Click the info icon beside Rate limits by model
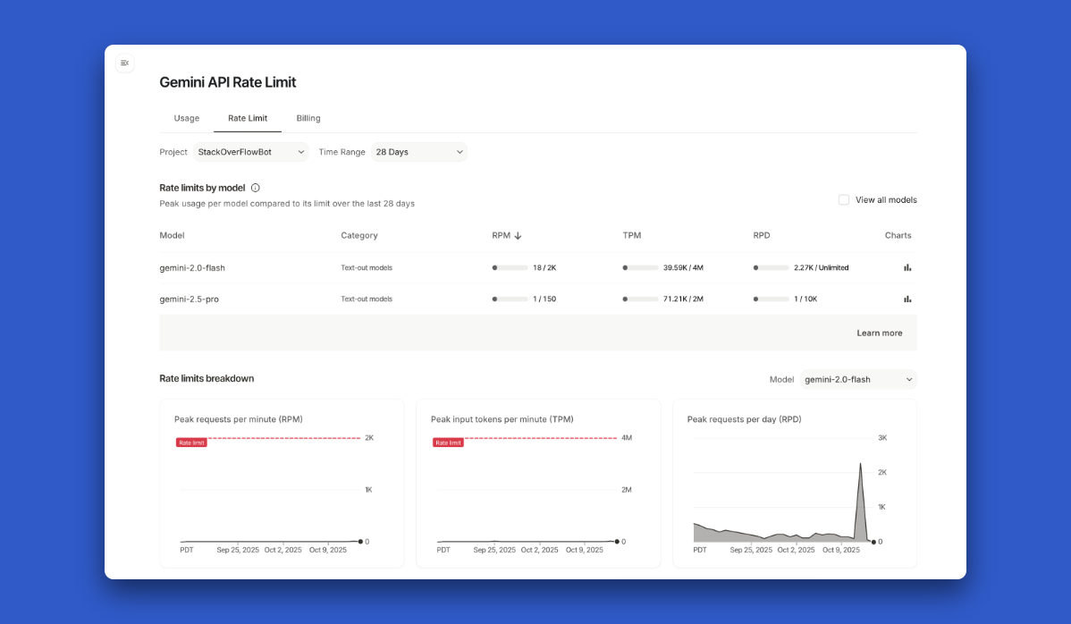The width and height of the screenshot is (1071, 624). tap(256, 188)
